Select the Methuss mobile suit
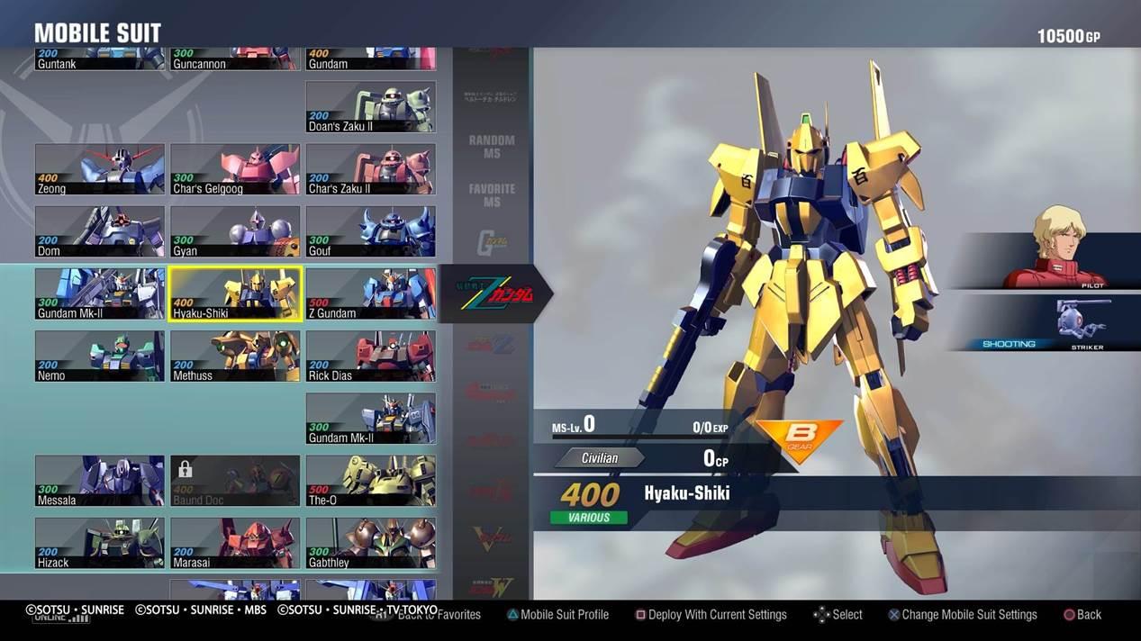 (235, 356)
